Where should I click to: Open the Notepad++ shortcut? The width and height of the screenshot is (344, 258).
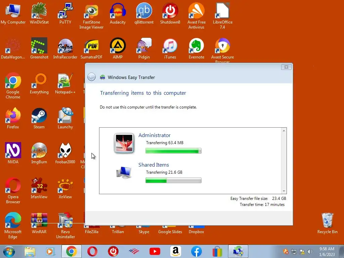point(65,83)
